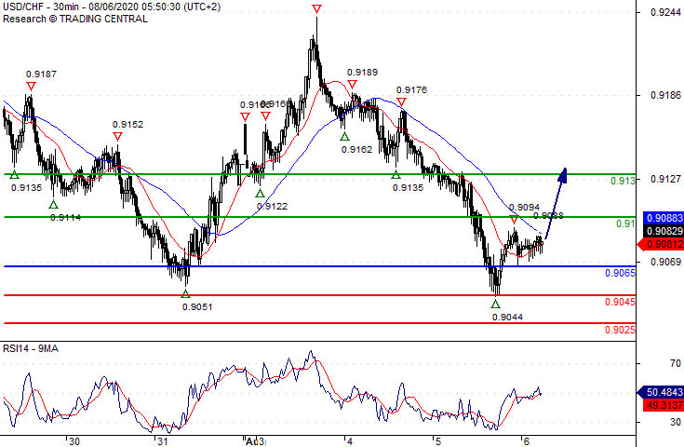Click the chart title USD/CHF - 30min
The height and width of the screenshot is (447, 684).
(x=44, y=7)
